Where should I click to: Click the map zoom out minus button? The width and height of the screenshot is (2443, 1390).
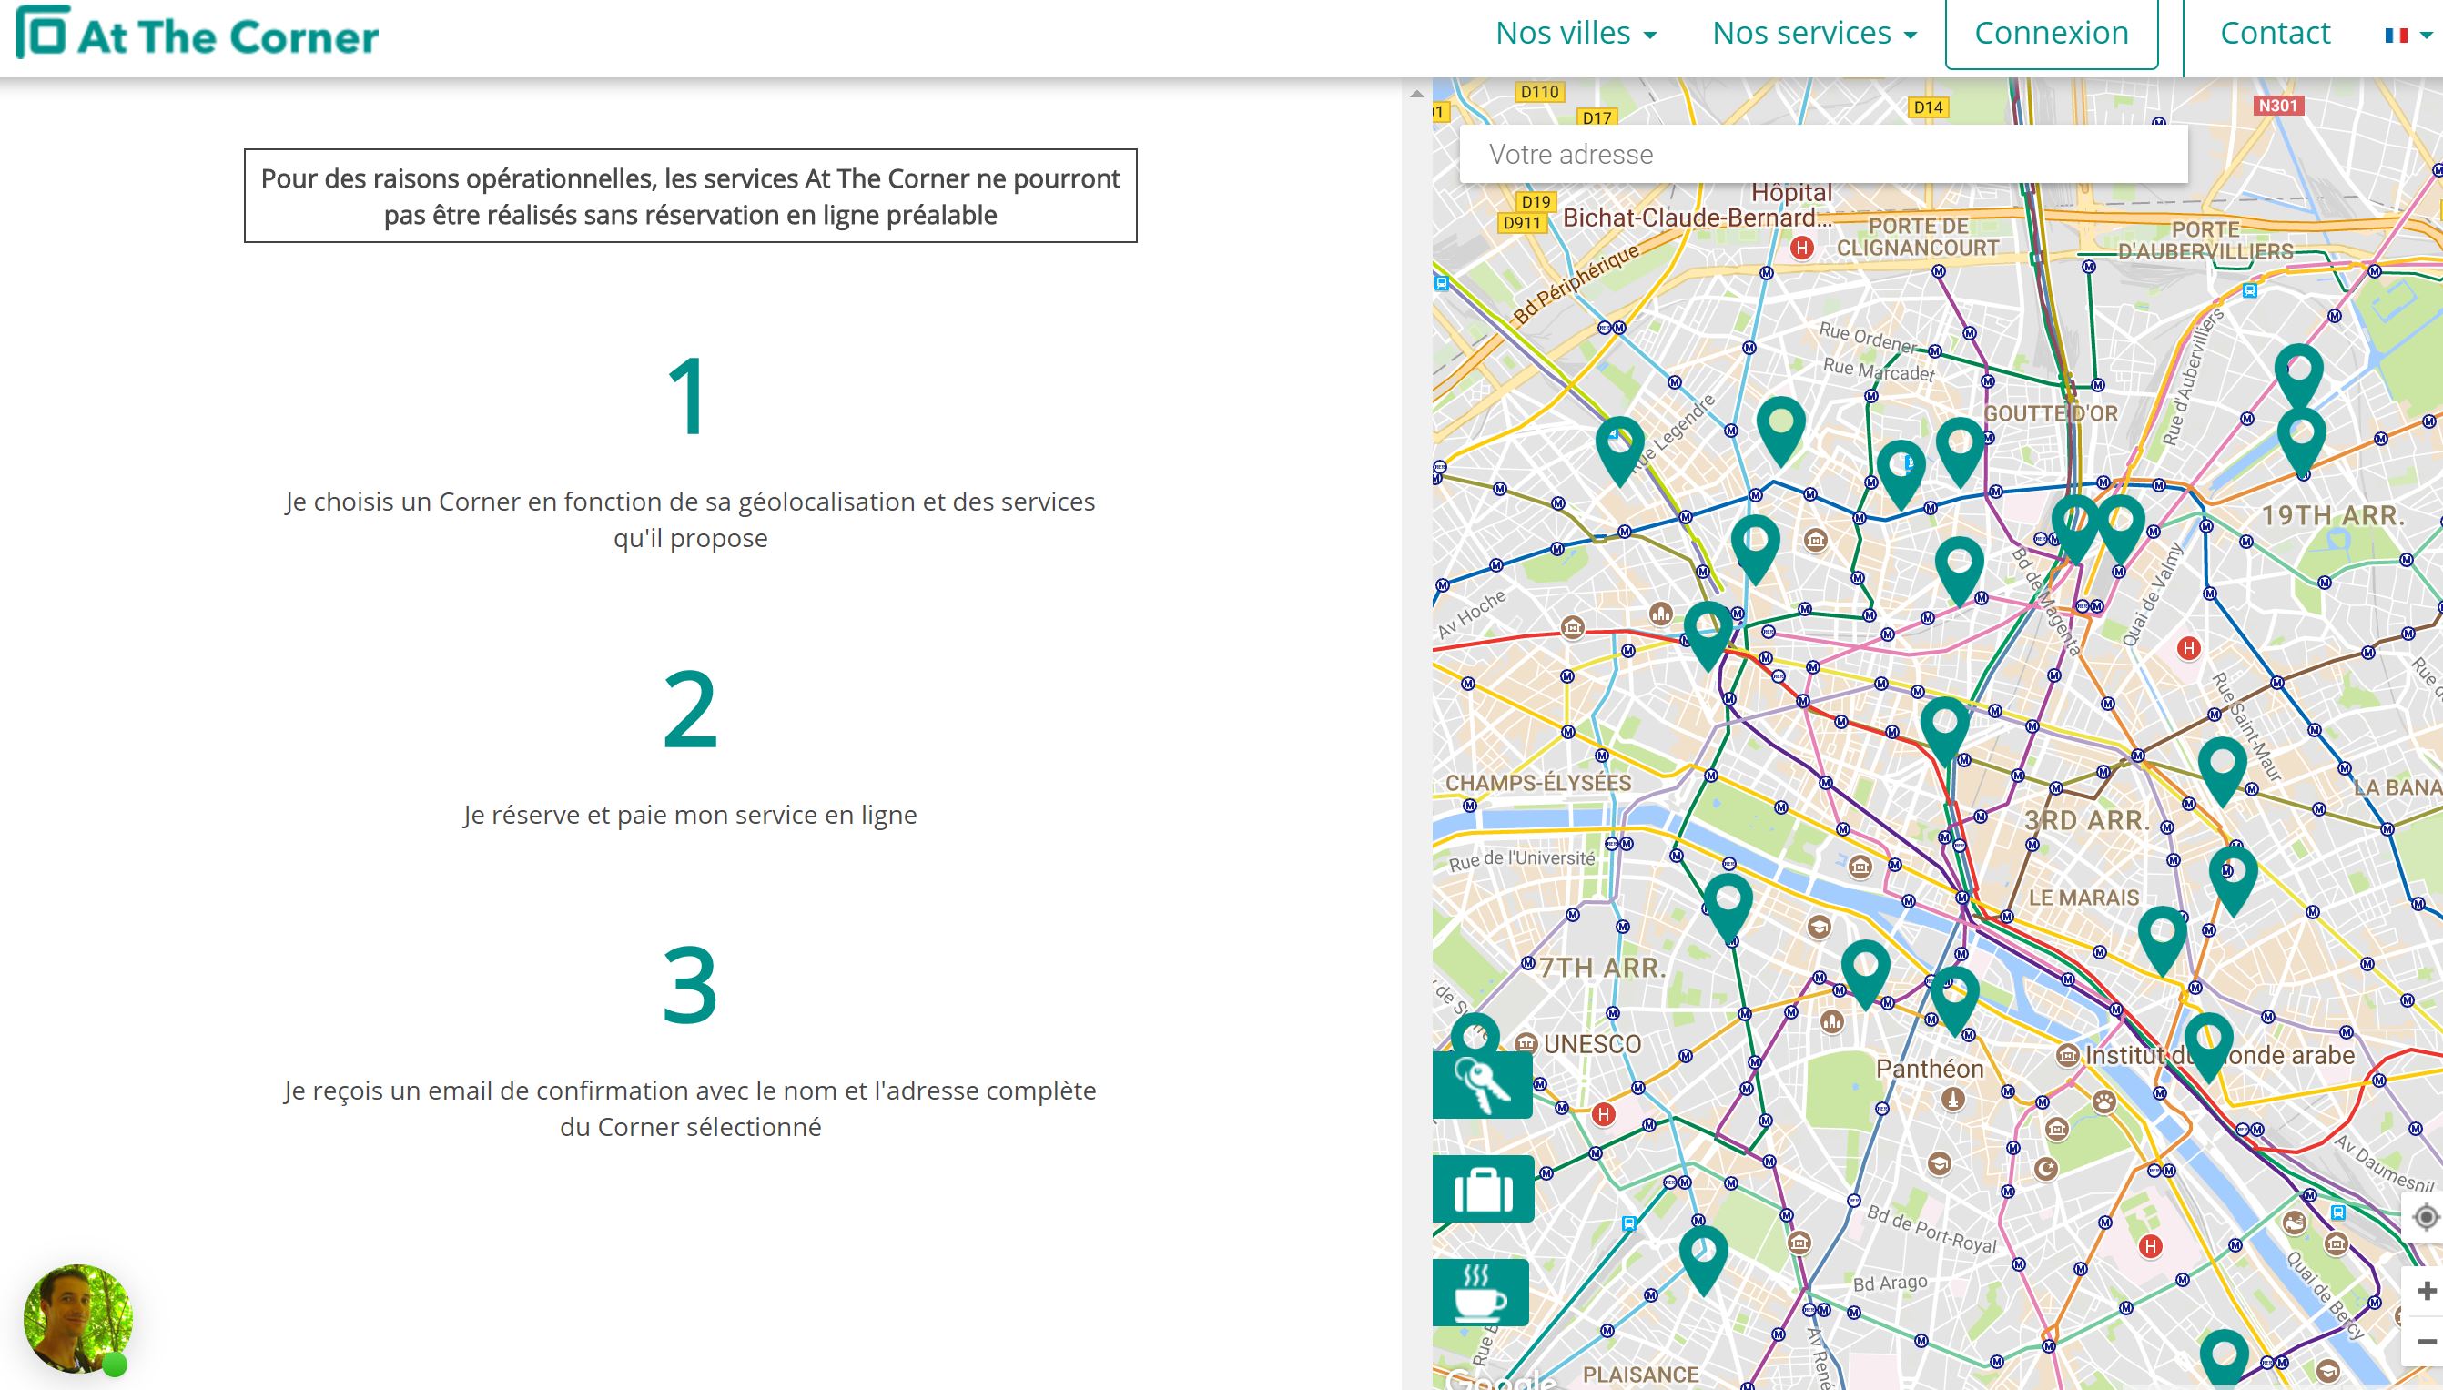point(2425,1343)
